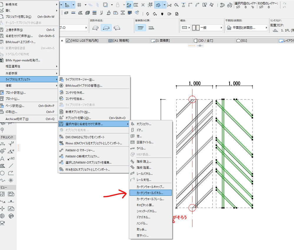Expand 相互運用性 submenu

(x=29, y=66)
